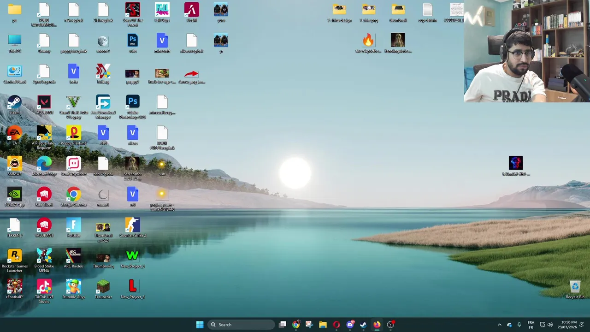Screen dimensions: 590x332
Task: Select the pc folder on desktop
Action: [14, 12]
